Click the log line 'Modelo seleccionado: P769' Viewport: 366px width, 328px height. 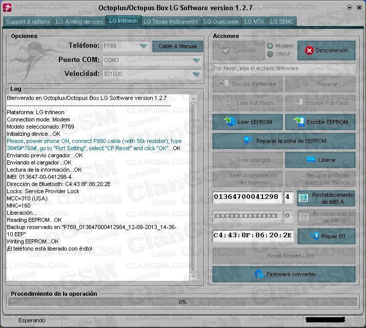tap(40, 127)
